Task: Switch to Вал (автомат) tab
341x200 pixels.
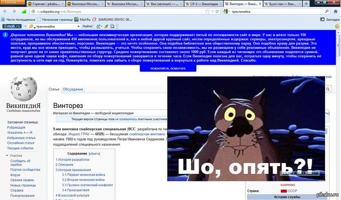Action: (164, 4)
